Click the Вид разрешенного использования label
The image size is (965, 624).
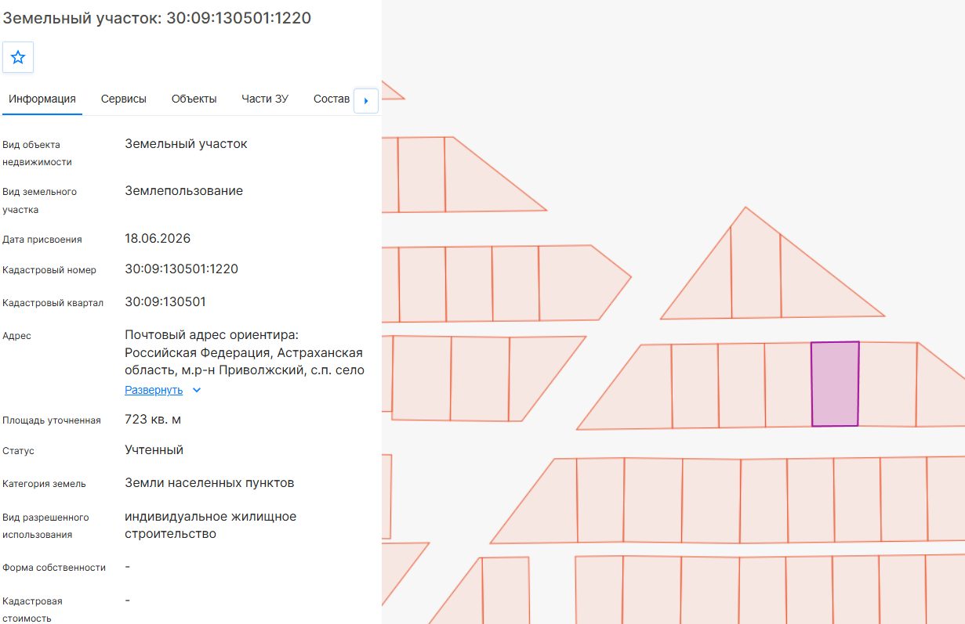click(x=45, y=526)
